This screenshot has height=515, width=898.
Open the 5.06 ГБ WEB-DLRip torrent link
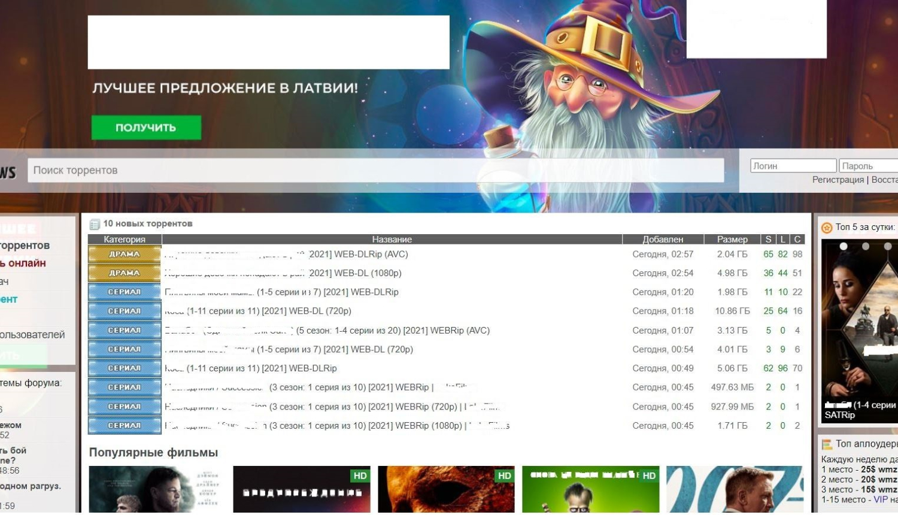[261, 368]
